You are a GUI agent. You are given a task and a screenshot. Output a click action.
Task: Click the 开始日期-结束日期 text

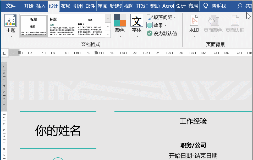pyautogui.click(x=193, y=156)
